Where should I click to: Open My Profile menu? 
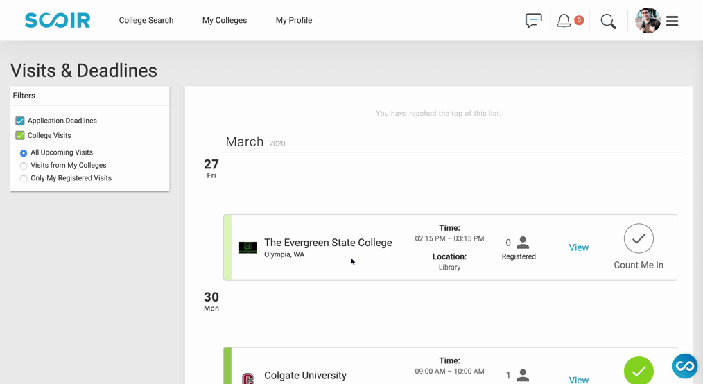[x=294, y=20]
